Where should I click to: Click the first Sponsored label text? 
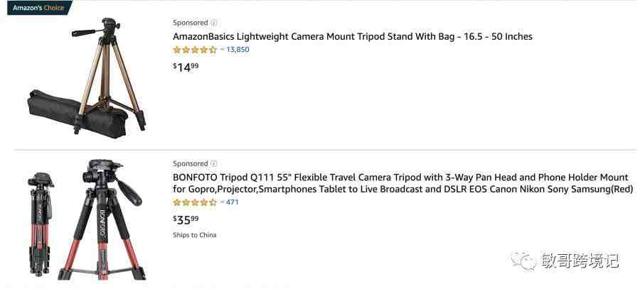click(x=190, y=23)
